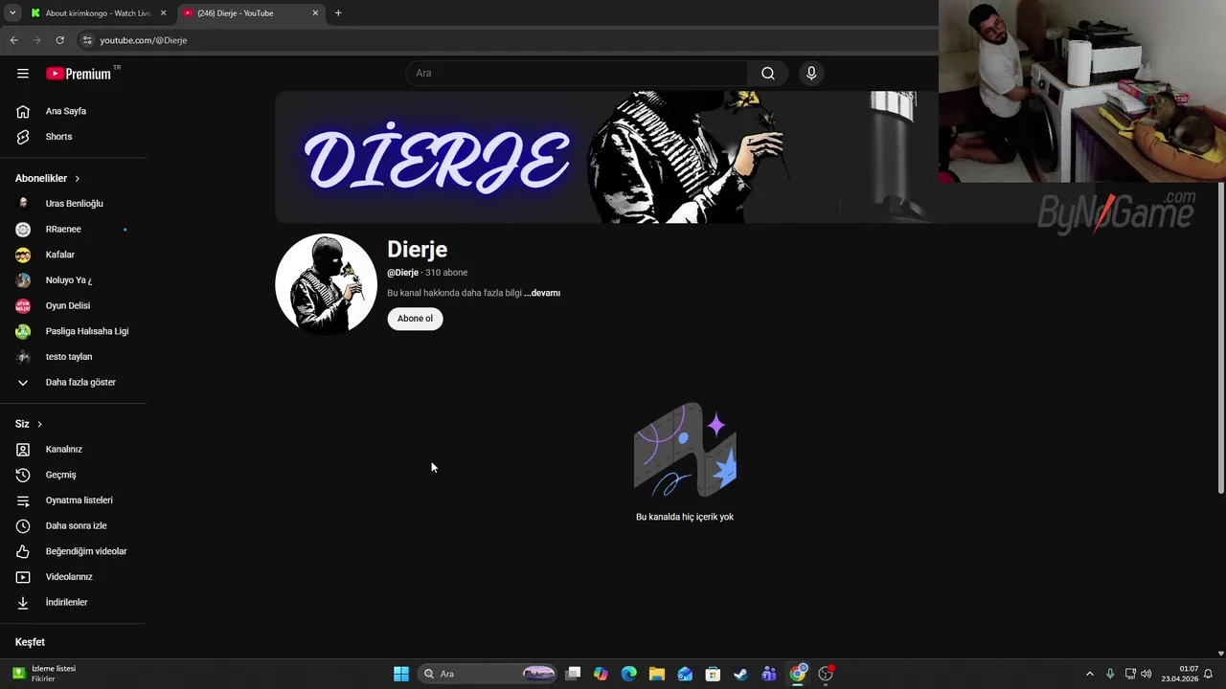Click the tray microphone icon
1226x689 pixels.
coord(1110,674)
